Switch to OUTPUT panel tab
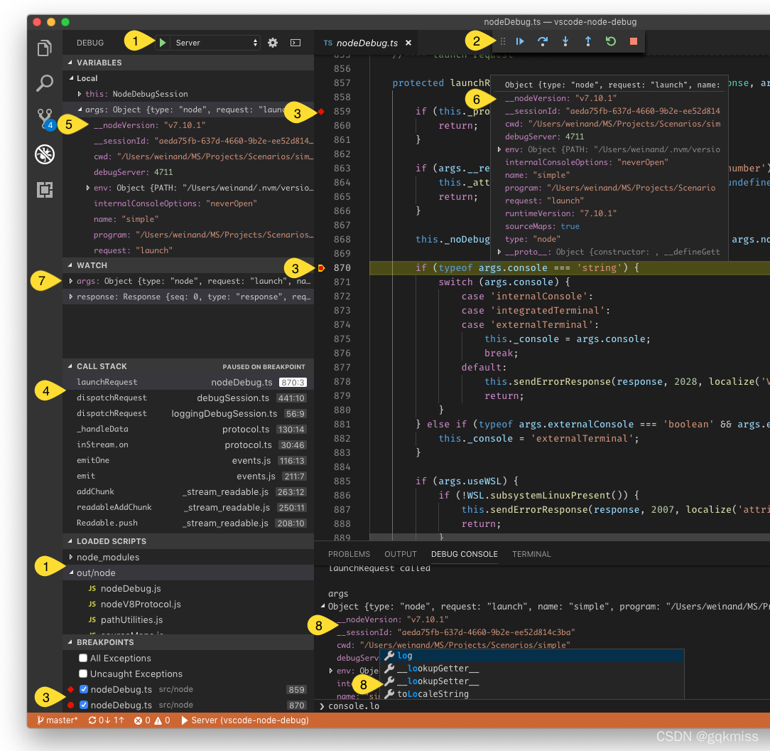The image size is (770, 751). coord(400,554)
